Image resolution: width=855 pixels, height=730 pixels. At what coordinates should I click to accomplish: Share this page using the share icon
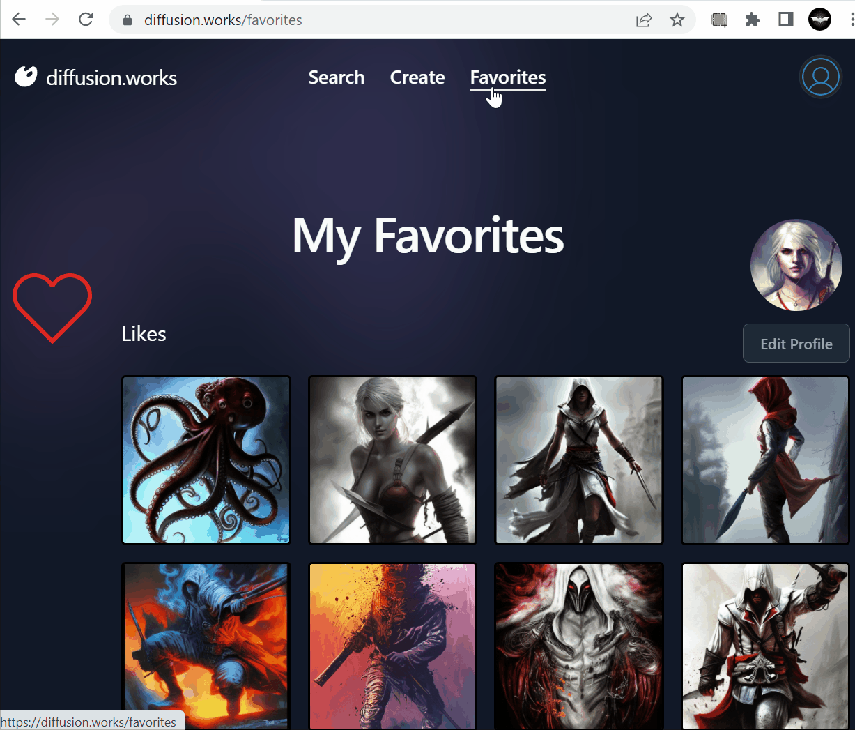(644, 20)
